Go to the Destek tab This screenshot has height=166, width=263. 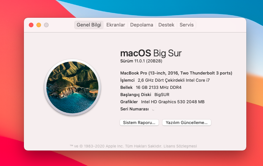[166, 25]
